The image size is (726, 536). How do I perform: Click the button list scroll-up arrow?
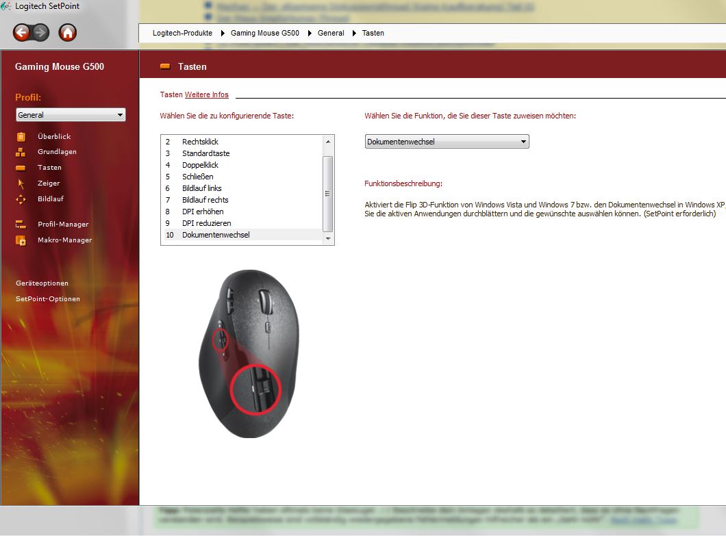328,142
